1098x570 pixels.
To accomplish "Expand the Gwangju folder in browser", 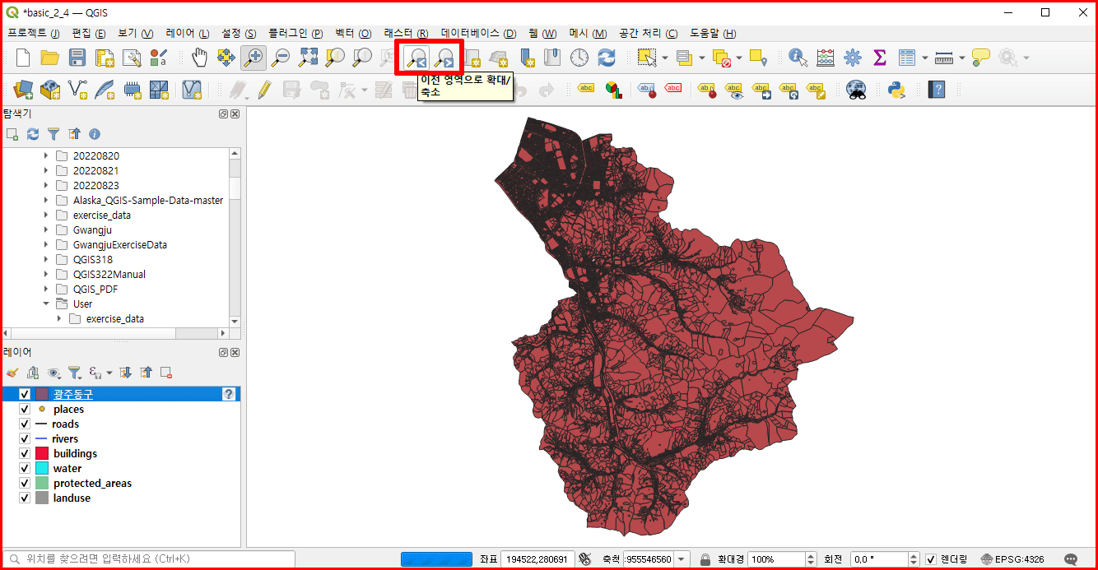I will click(46, 229).
